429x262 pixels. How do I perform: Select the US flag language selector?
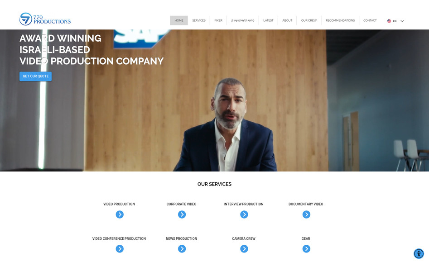click(x=389, y=21)
